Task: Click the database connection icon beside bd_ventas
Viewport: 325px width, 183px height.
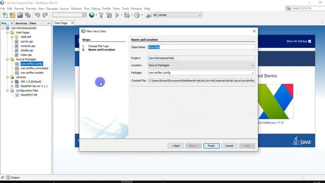Action: click(x=149, y=15)
